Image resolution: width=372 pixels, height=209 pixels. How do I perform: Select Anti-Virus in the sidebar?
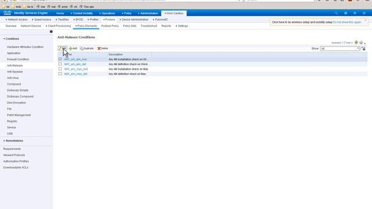click(x=13, y=78)
